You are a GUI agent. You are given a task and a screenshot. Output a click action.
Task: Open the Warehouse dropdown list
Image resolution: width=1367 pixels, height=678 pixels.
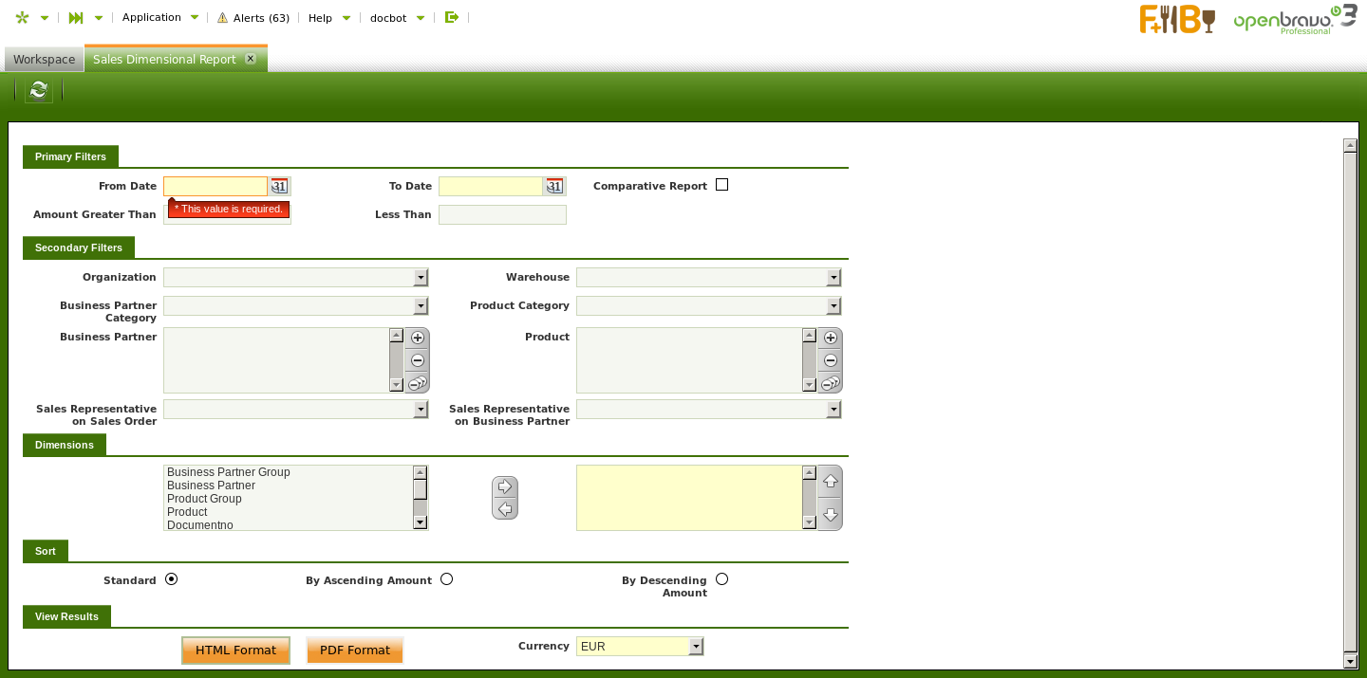(x=833, y=278)
